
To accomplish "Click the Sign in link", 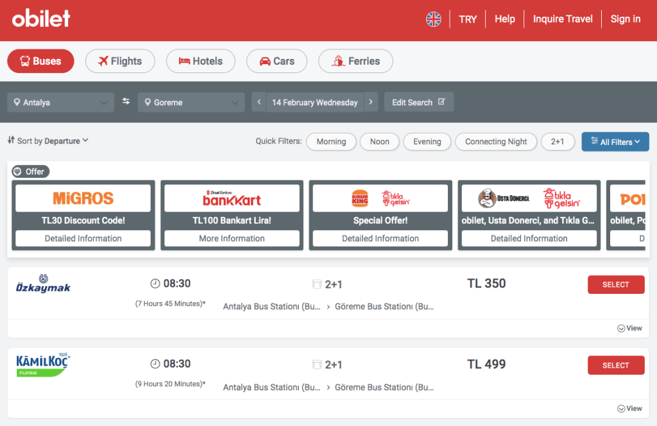I will [x=625, y=19].
